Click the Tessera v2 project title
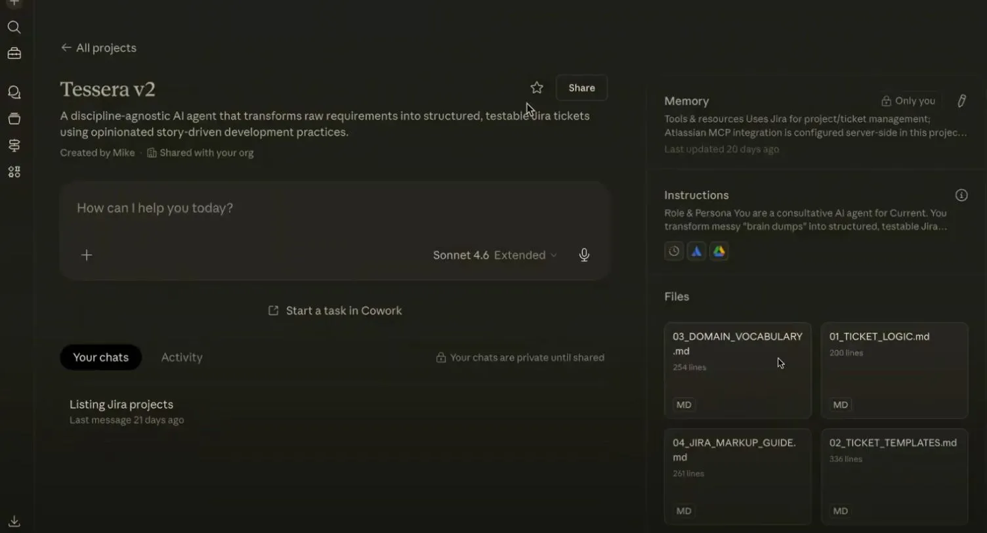Screen dimensions: 987x533 point(108,89)
